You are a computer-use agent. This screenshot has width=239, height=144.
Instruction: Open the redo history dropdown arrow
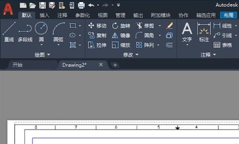(x=112, y=5)
